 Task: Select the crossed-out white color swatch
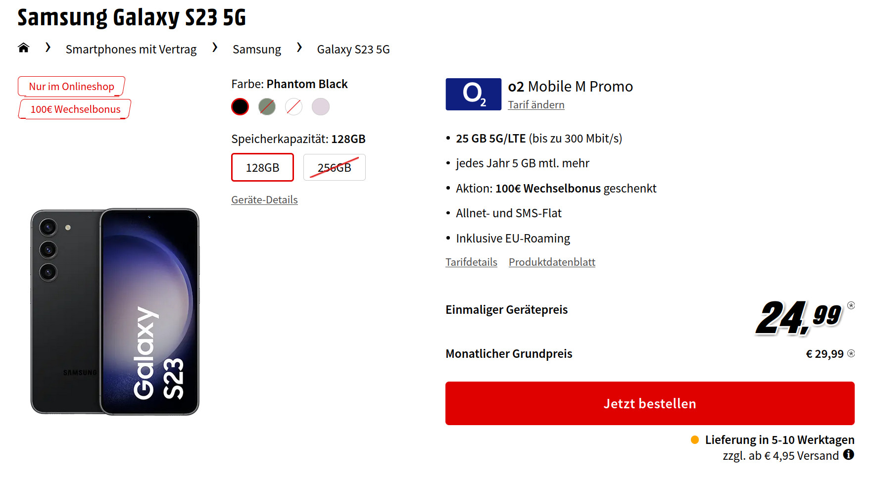(x=294, y=106)
